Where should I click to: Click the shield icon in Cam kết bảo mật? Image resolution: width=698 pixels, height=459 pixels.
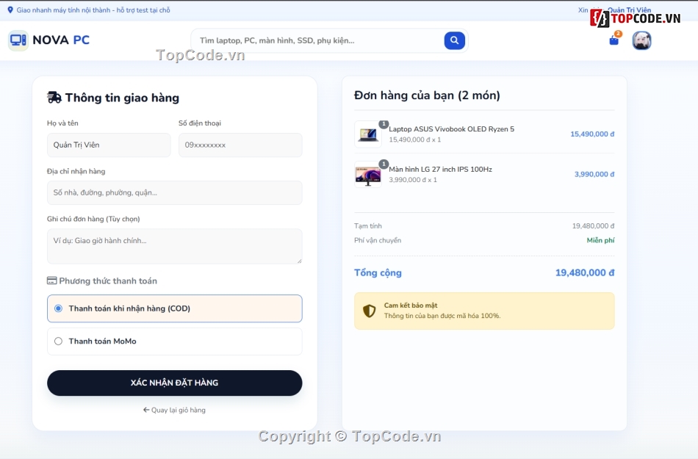(x=369, y=311)
